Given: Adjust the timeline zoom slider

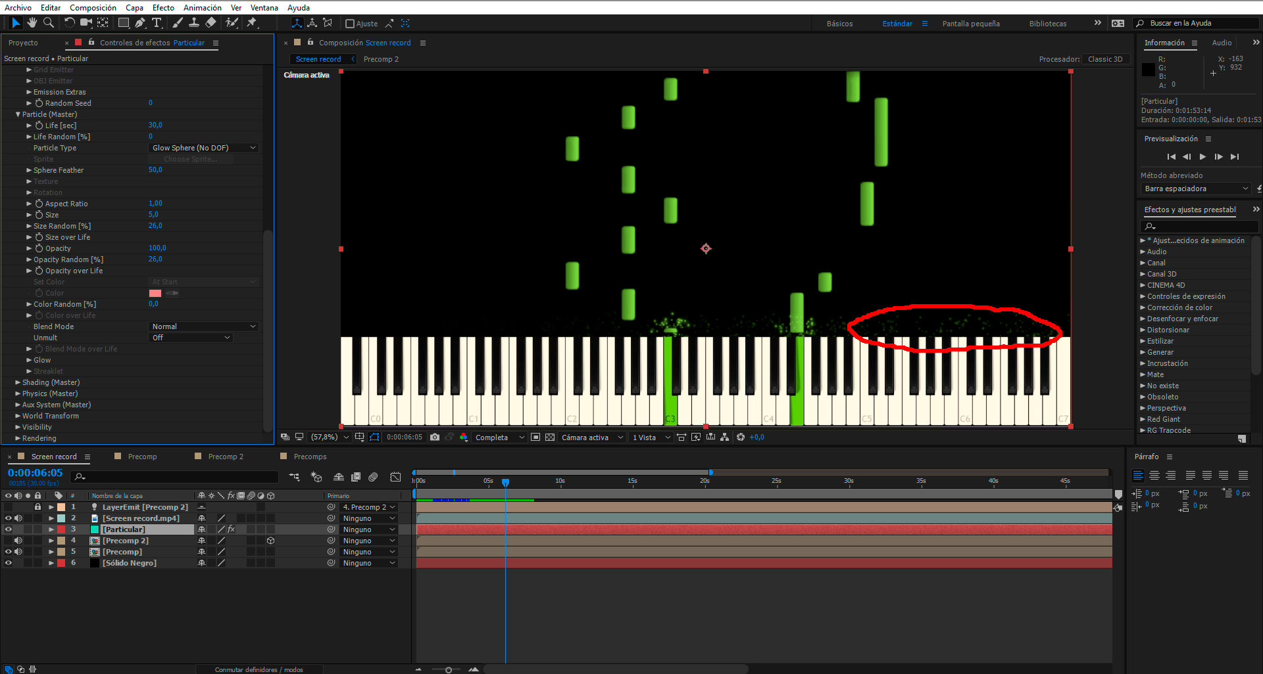Looking at the screenshot, I should 449,669.
